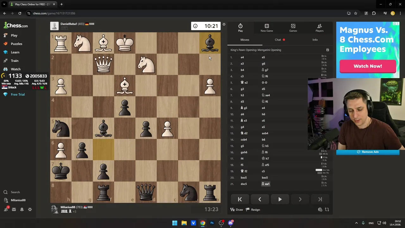Open the Search field in the sidebar
The image size is (405, 228).
(15, 192)
